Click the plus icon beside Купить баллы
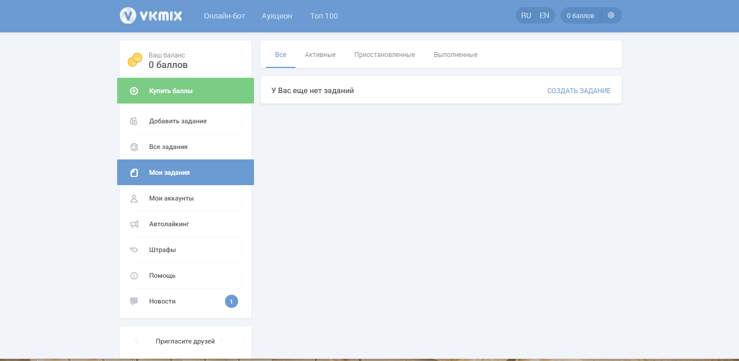Viewport: 739px width, 361px height. (134, 91)
